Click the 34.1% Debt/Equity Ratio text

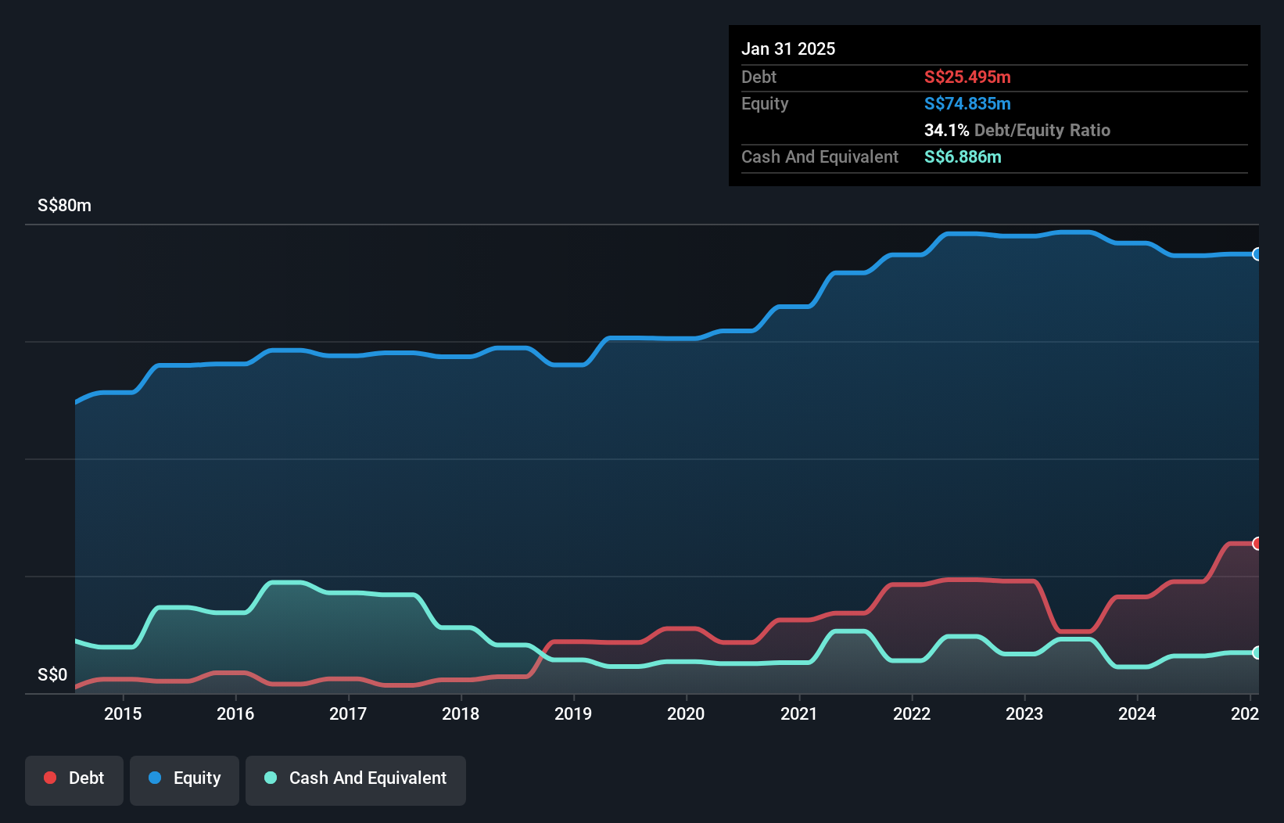tap(1017, 130)
